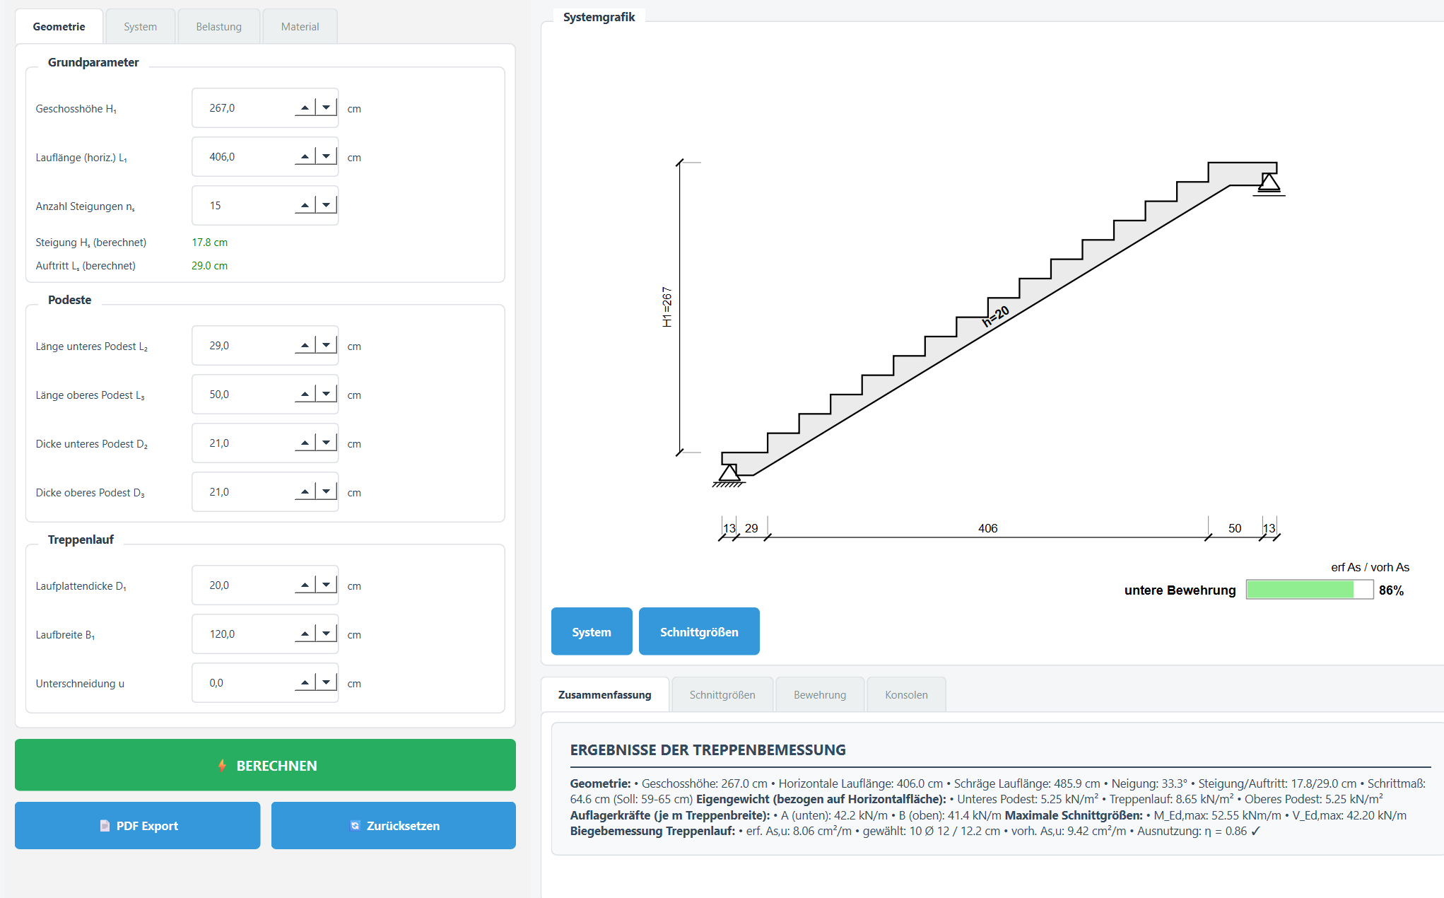The width and height of the screenshot is (1444, 898).
Task: Click the blue System graphic button
Action: pos(592,631)
